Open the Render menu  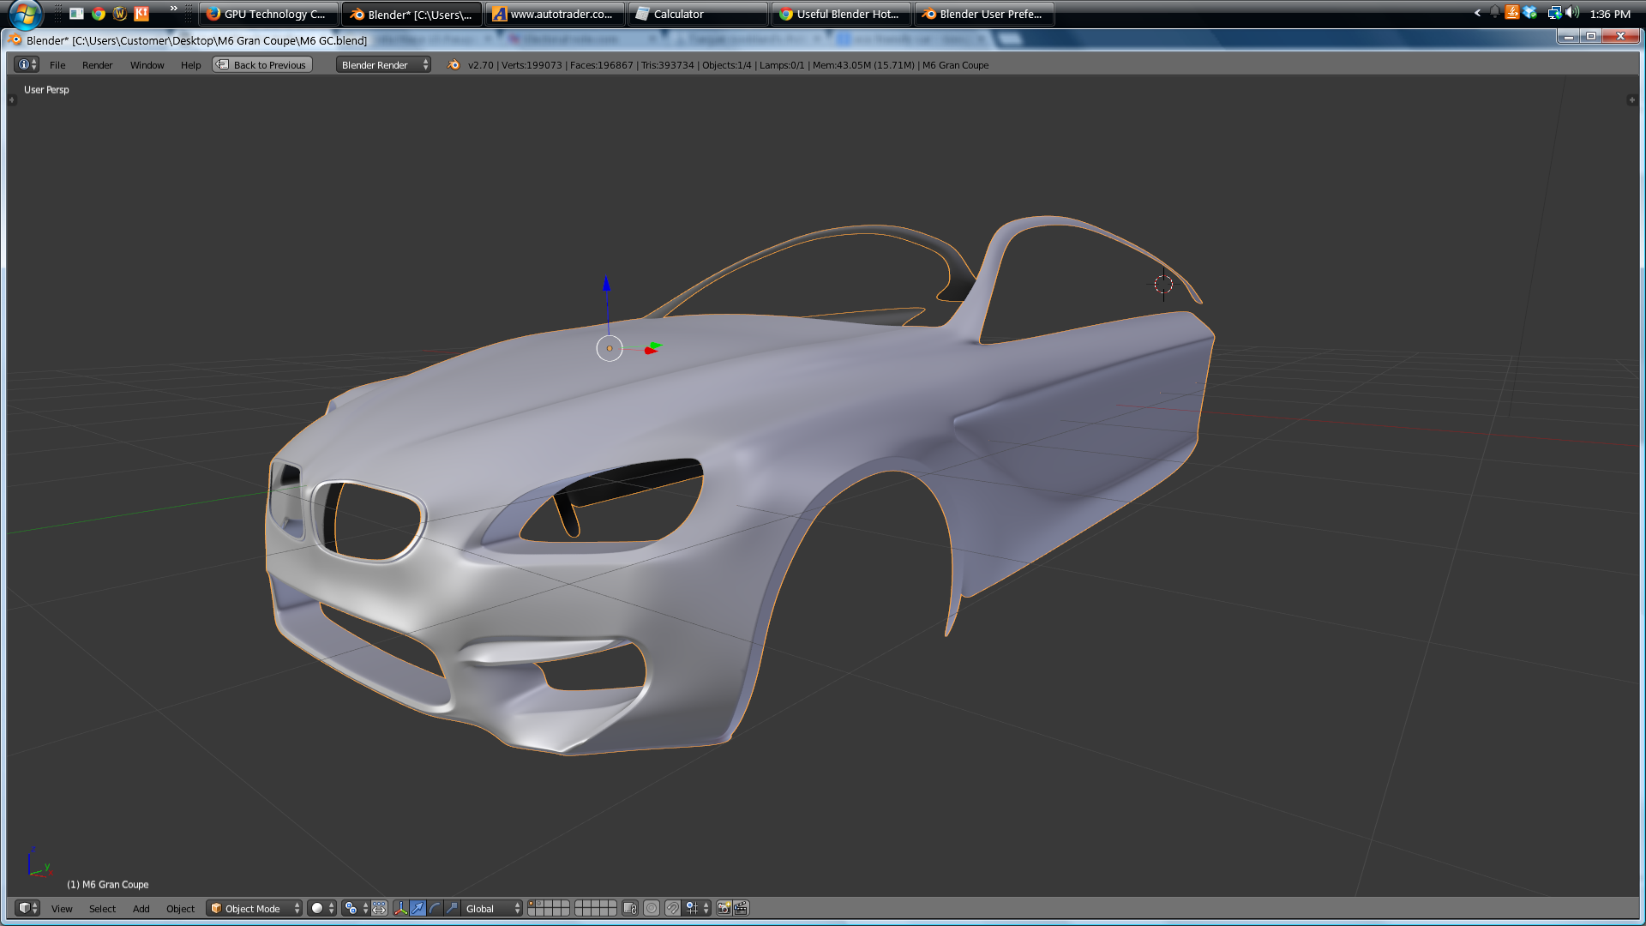97,65
